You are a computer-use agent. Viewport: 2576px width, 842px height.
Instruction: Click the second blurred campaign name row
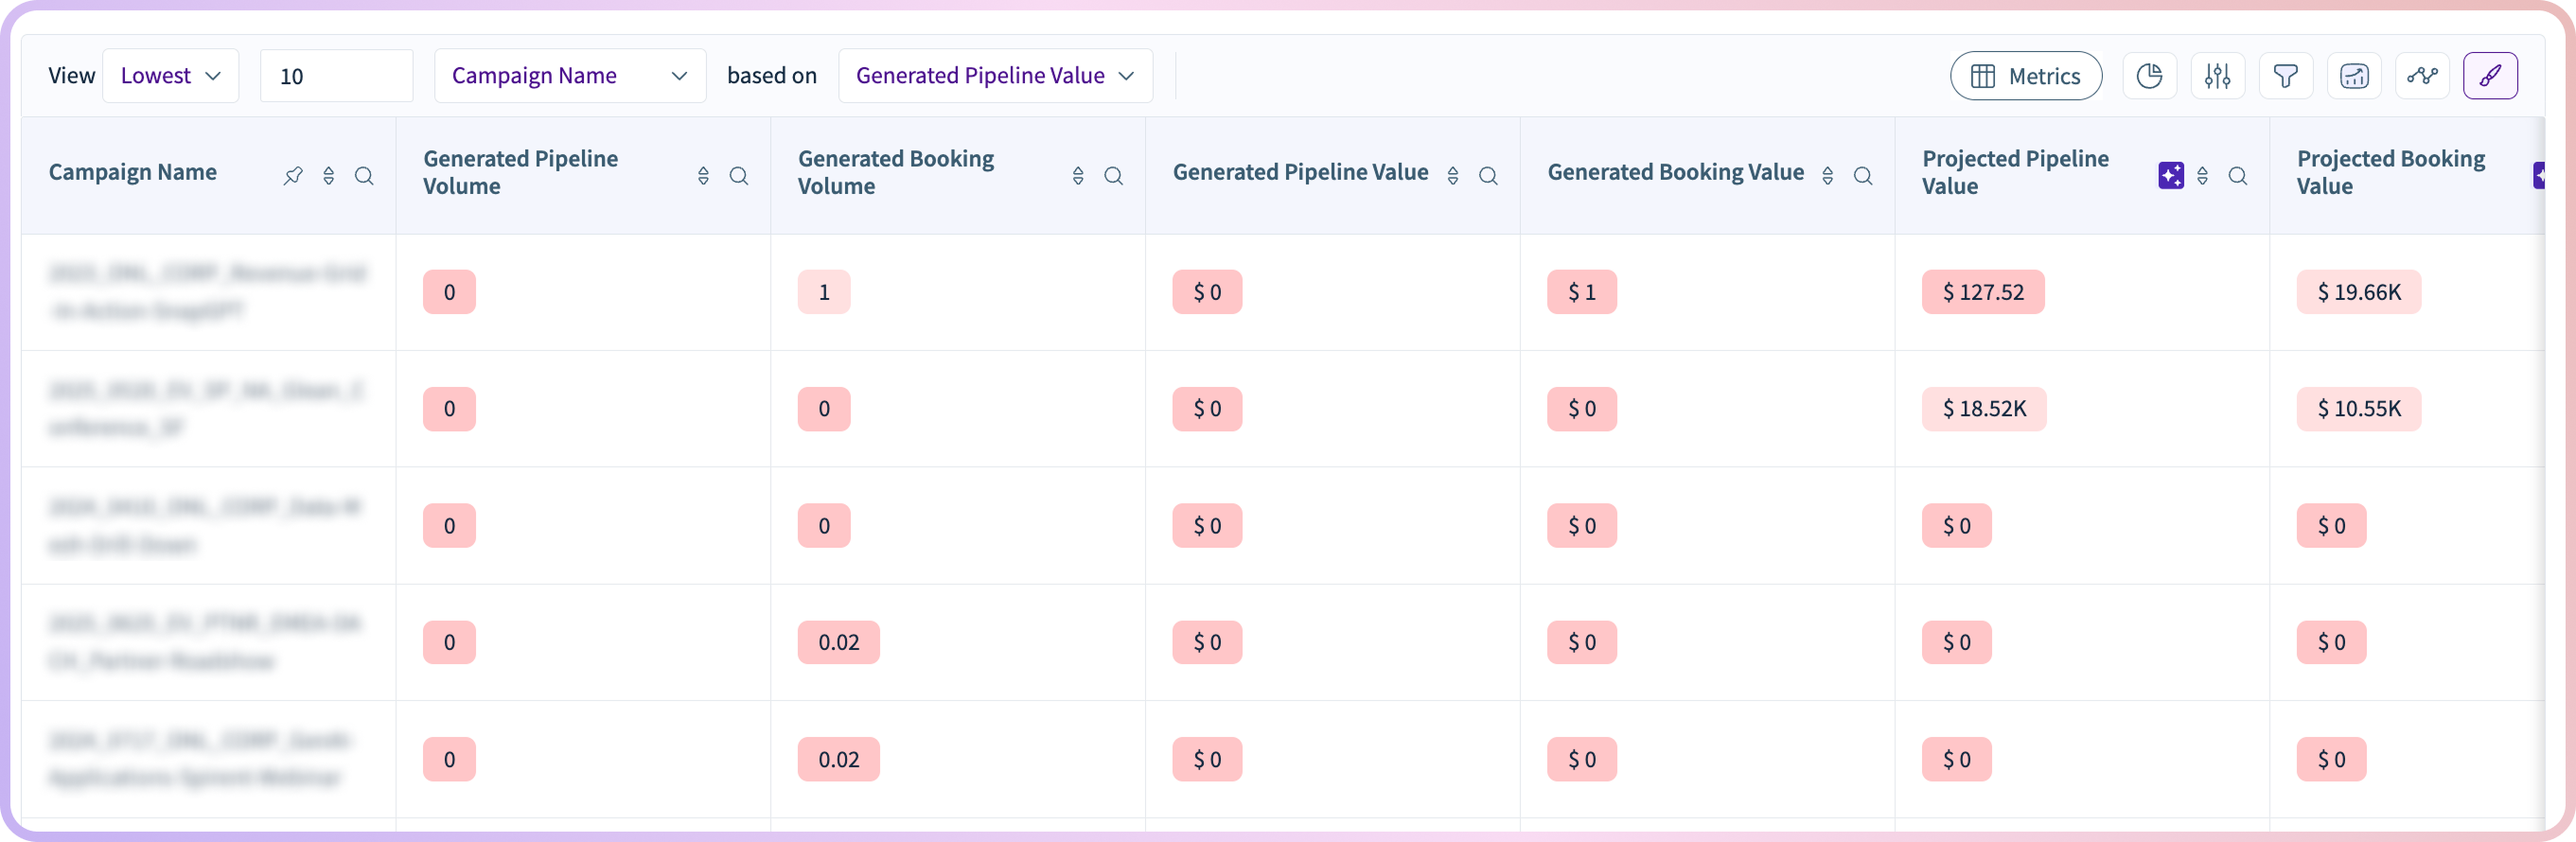coord(208,409)
